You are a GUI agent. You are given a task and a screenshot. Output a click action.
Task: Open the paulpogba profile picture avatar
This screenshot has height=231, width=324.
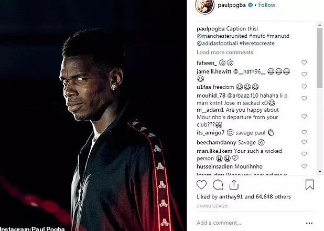[204, 6]
